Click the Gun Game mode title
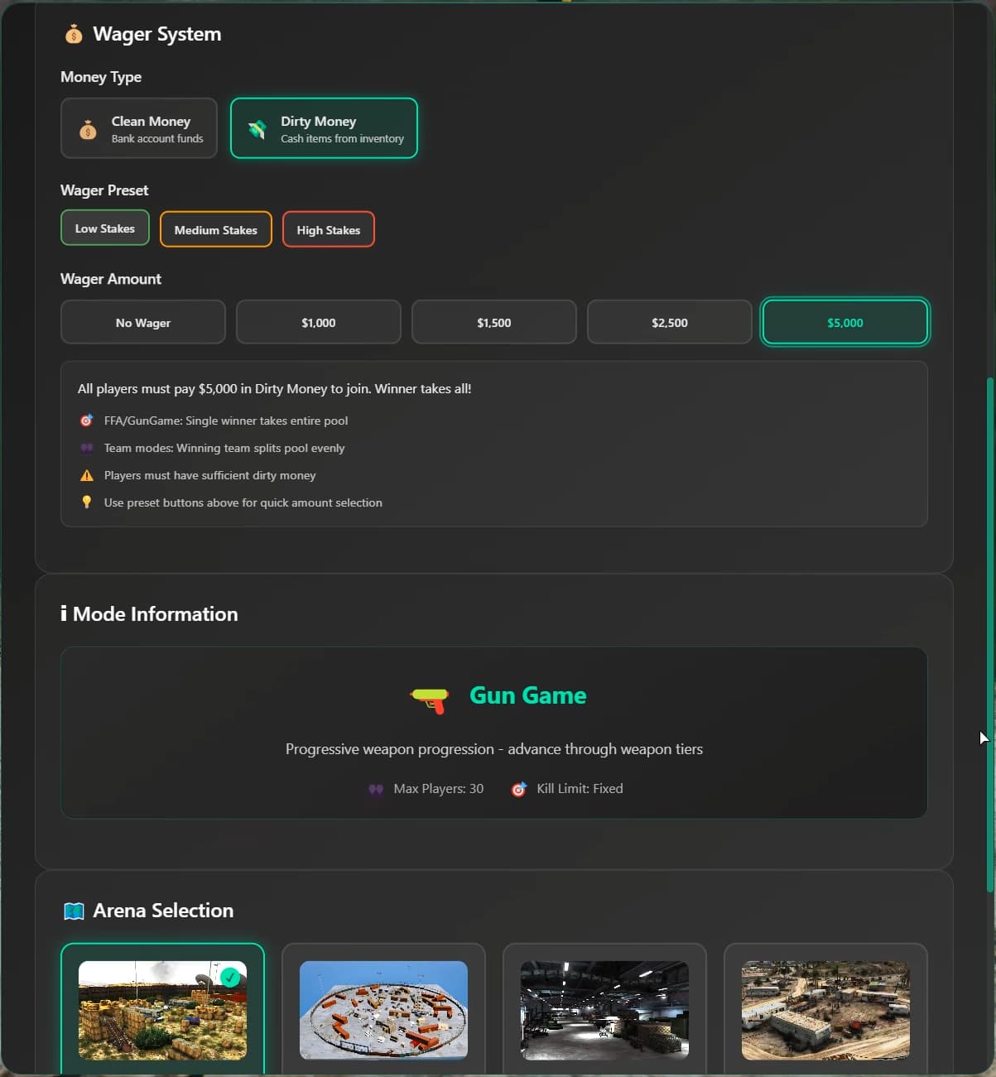 528,695
